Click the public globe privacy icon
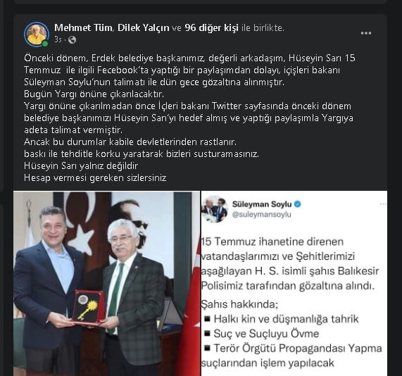Screen dimensions: 402x376 click(73, 39)
